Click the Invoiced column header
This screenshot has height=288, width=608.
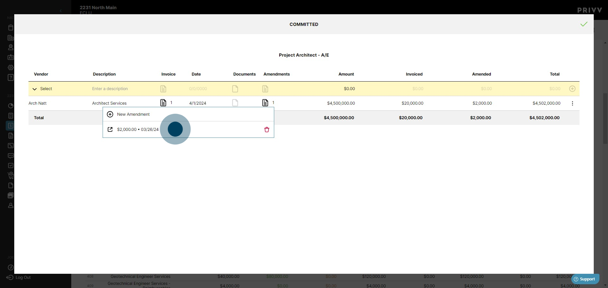(x=414, y=74)
